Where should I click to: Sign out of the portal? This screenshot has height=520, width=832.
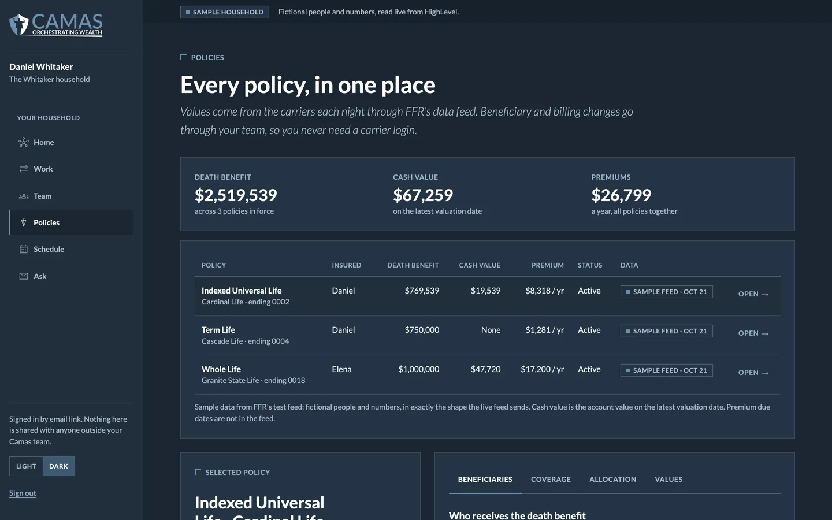[x=23, y=493]
